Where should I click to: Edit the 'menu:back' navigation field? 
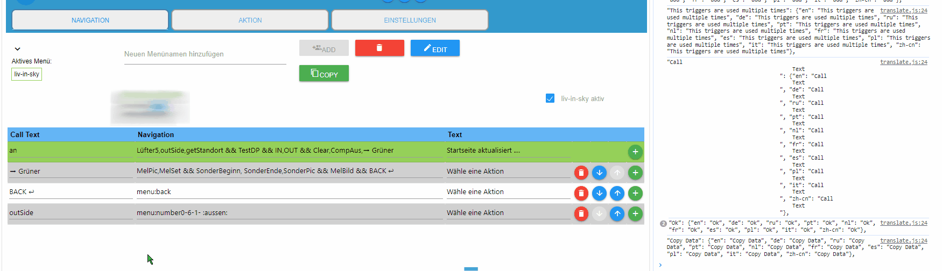pyautogui.click(x=290, y=192)
